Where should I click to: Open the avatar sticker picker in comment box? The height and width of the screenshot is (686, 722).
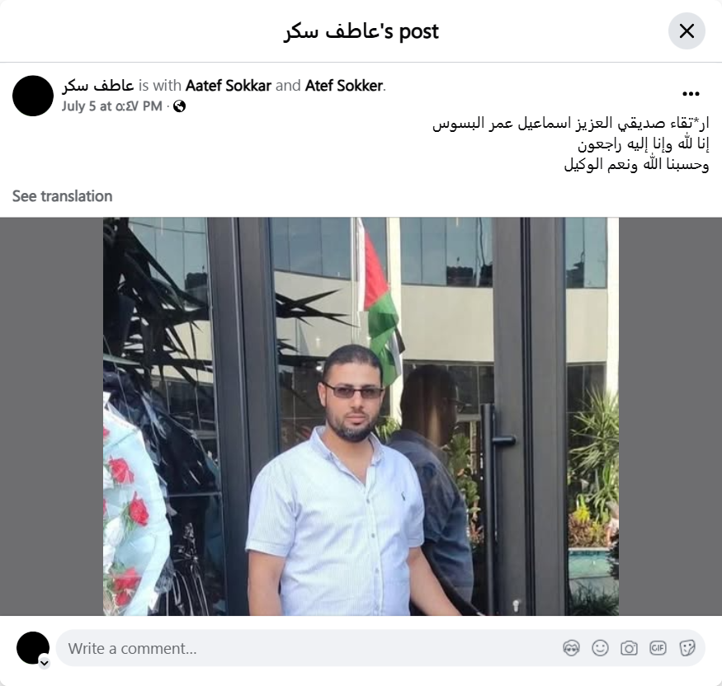click(x=571, y=648)
